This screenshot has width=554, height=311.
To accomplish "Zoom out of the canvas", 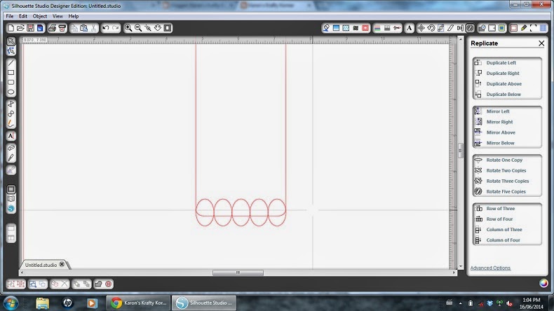I will (138, 28).
